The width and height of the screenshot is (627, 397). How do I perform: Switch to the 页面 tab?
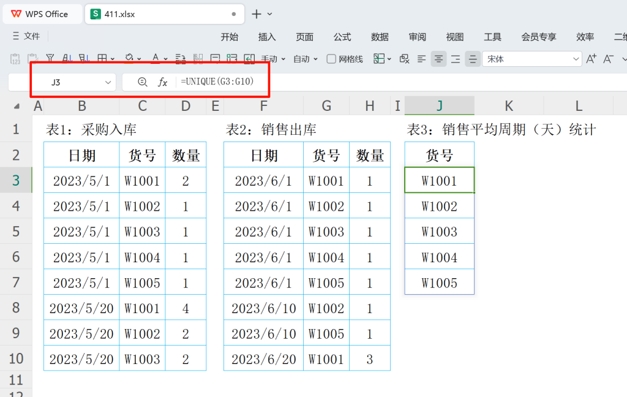[x=305, y=37]
